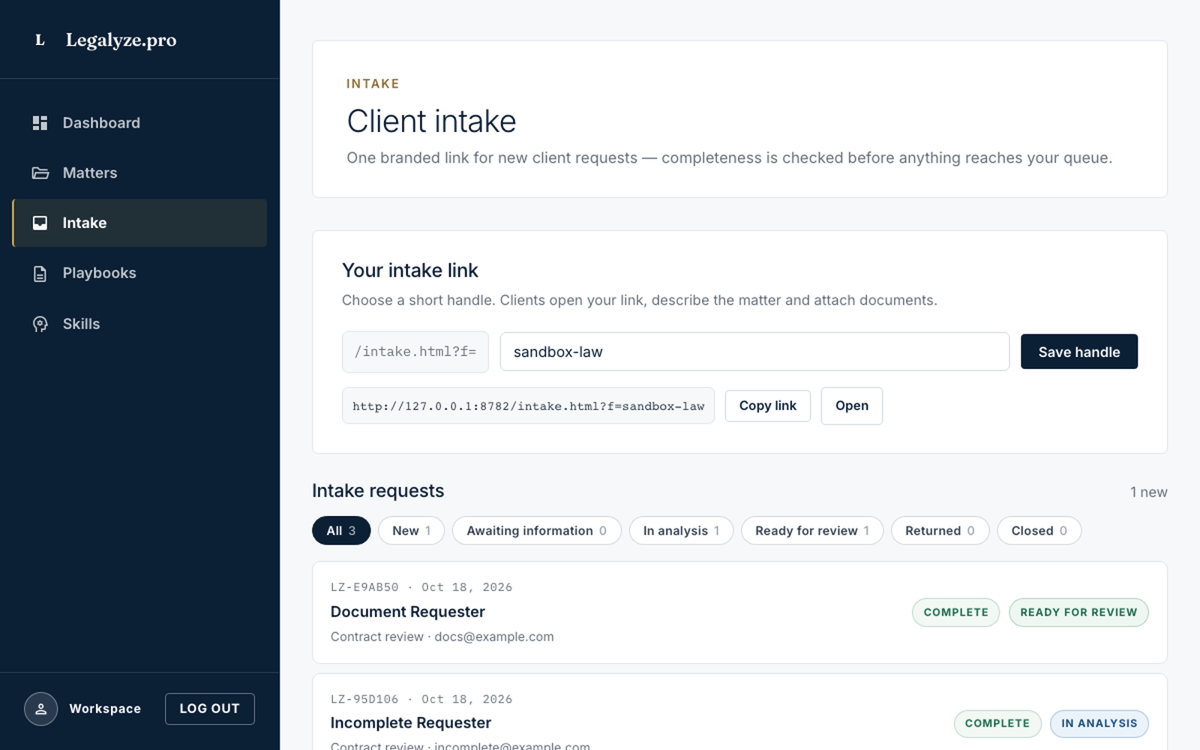Screen dimensions: 1200x750
Task: Click the Intake inbox icon
Action: [x=40, y=223]
